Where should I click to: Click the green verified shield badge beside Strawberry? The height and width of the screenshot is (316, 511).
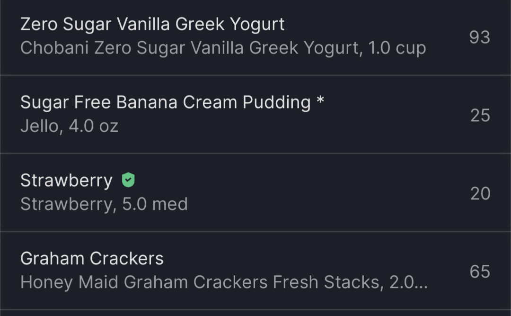click(128, 180)
